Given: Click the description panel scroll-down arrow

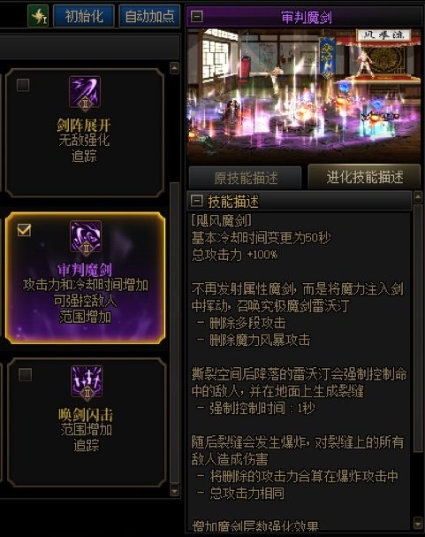Looking at the screenshot, I should coord(418,523).
